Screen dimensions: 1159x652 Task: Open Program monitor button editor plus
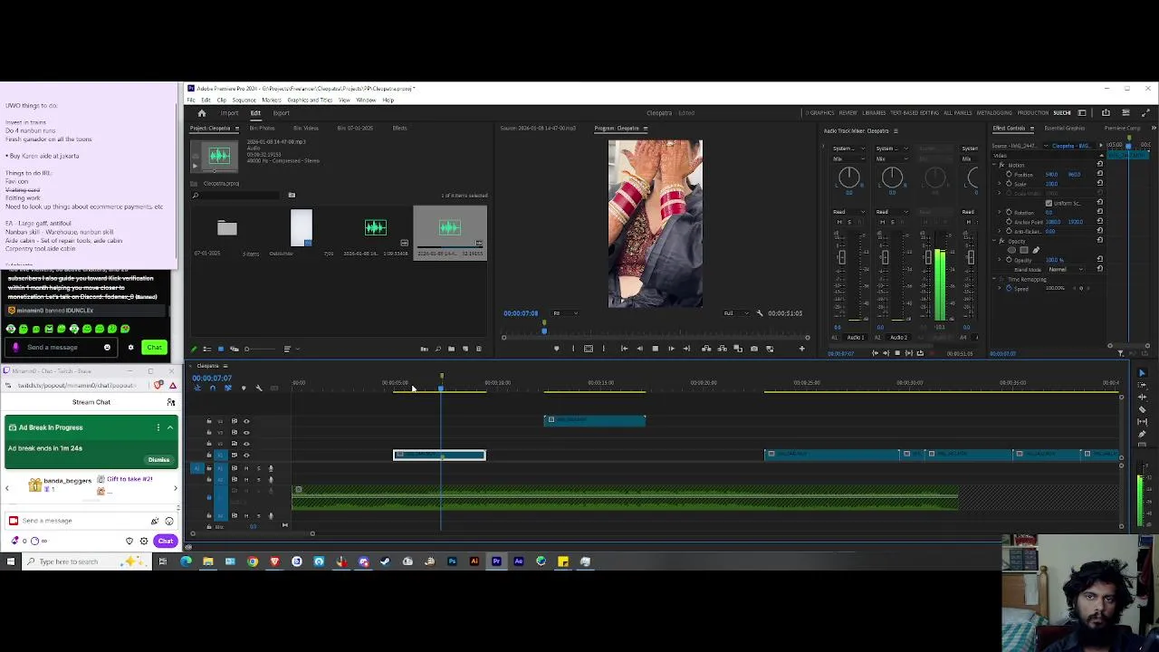click(x=802, y=349)
